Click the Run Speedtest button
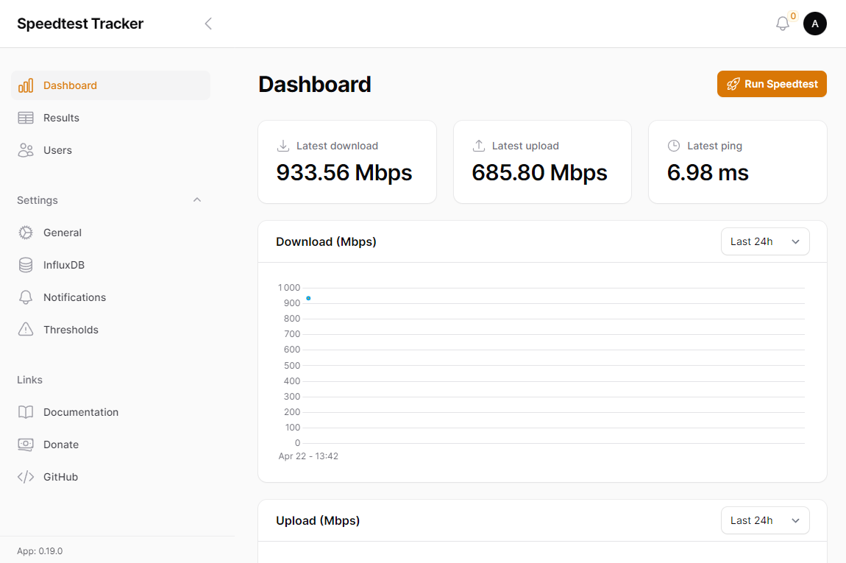 pyautogui.click(x=772, y=84)
